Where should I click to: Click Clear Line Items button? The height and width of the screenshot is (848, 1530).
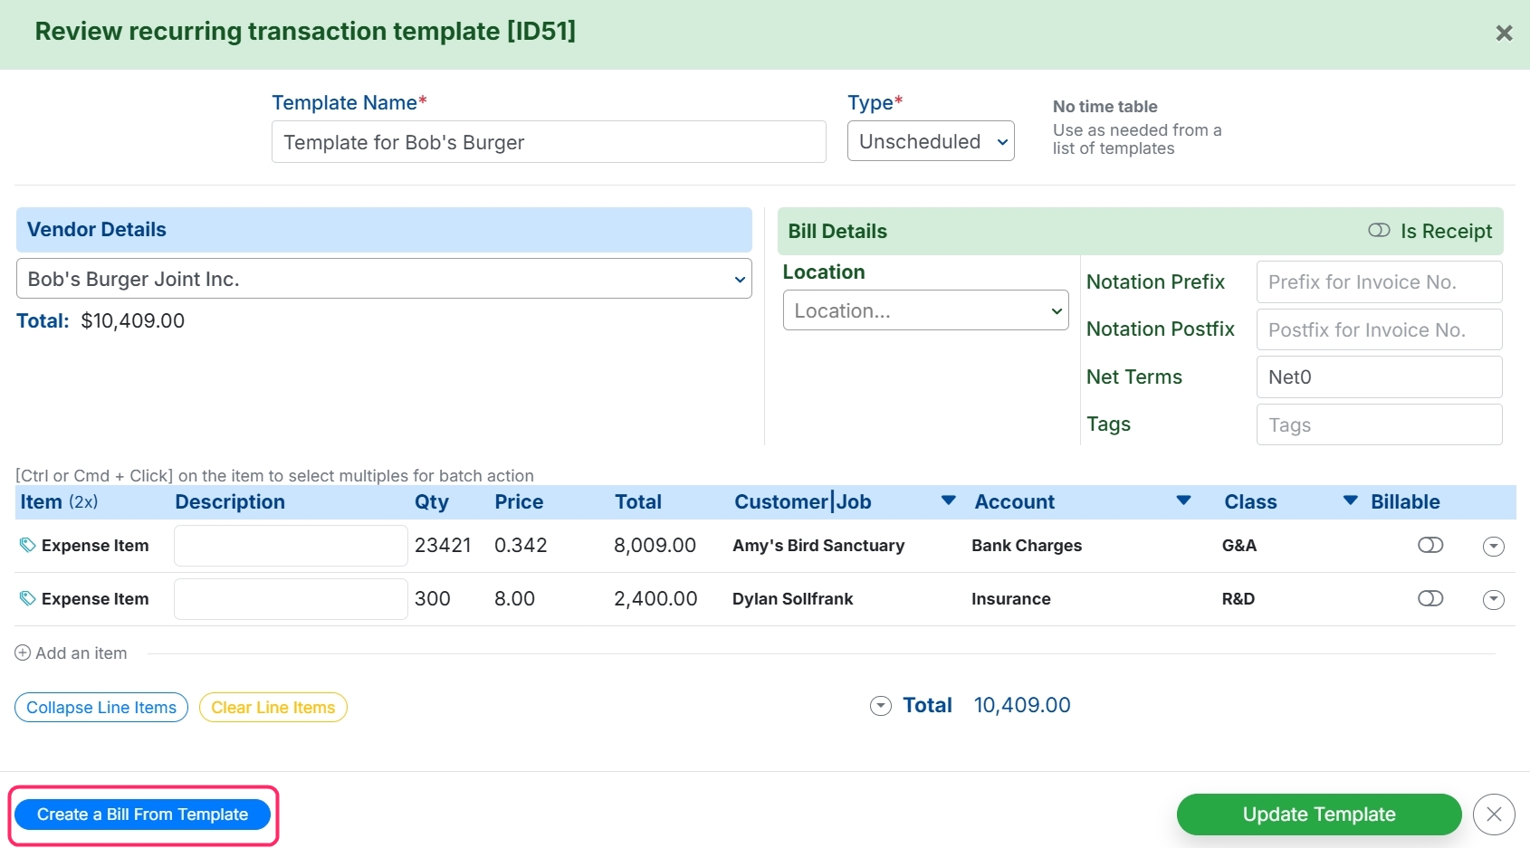(x=273, y=708)
